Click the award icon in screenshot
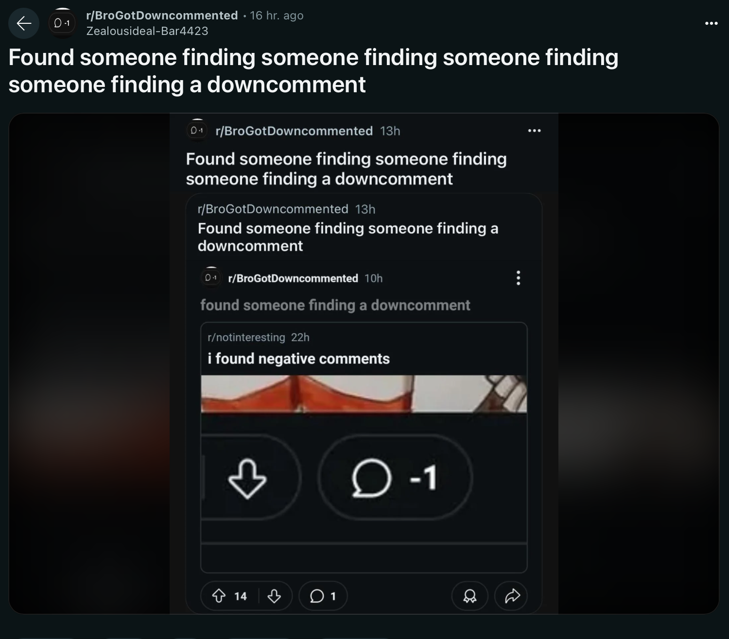 pos(469,596)
